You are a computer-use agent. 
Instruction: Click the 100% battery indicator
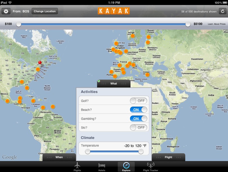[221, 3]
